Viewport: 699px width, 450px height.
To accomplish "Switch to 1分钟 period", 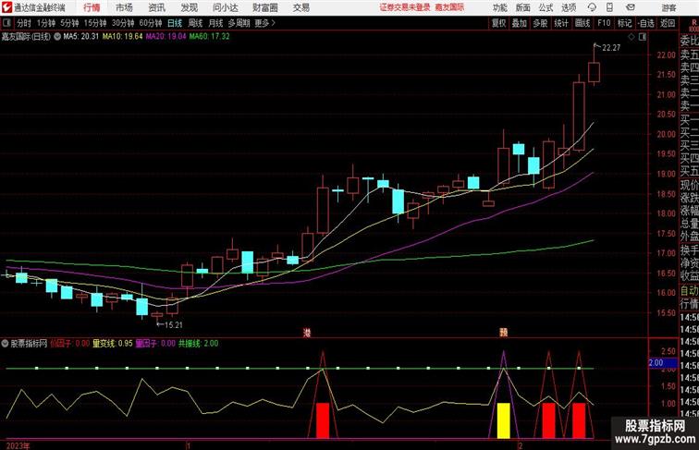I will click(x=46, y=23).
